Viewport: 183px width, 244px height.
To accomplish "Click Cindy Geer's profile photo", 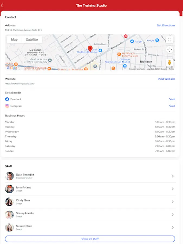I will (x=9, y=202).
